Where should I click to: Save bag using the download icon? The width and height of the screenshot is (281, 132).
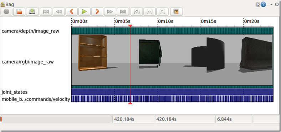coord(32,12)
